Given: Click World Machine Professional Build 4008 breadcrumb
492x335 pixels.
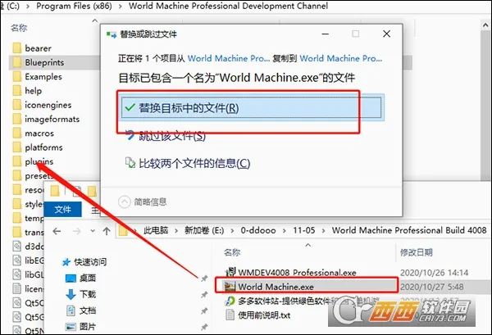Looking at the screenshot, I should [409, 230].
